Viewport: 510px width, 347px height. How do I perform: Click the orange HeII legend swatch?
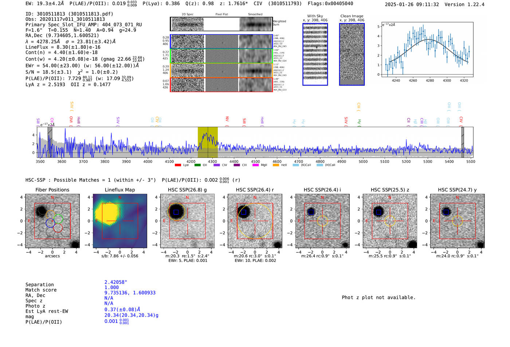coord(276,165)
